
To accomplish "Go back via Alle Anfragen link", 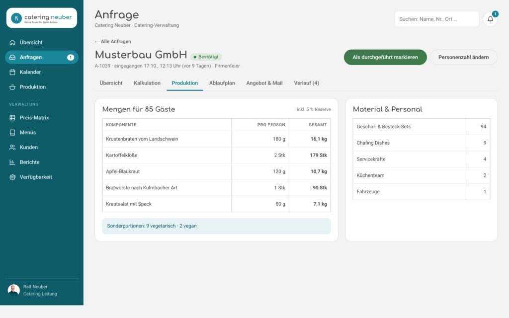I will click(113, 42).
